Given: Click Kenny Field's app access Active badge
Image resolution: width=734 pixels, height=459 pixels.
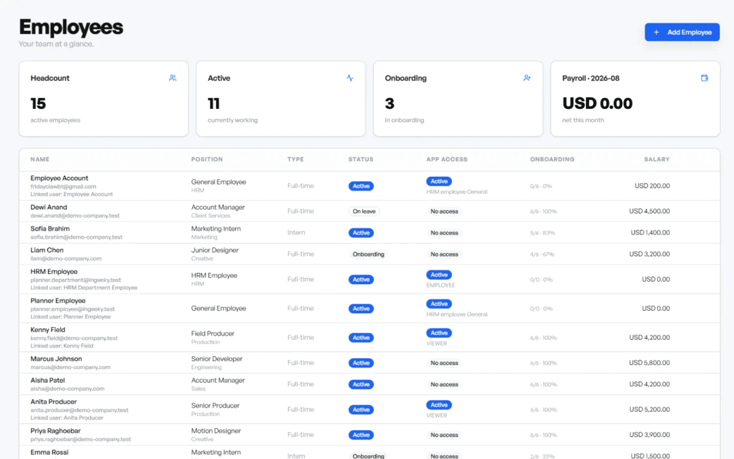Looking at the screenshot, I should (x=439, y=333).
